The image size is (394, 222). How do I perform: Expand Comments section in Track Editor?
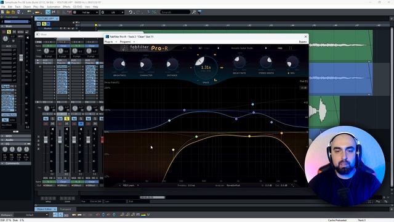(15, 163)
